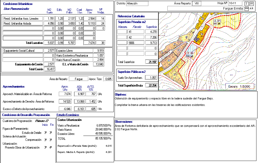Screen dimensions: 258x163
Task: Click the Objetivos heading
Action: [120, 95]
